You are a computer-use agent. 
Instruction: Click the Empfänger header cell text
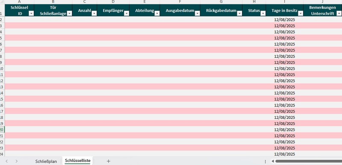click(113, 10)
